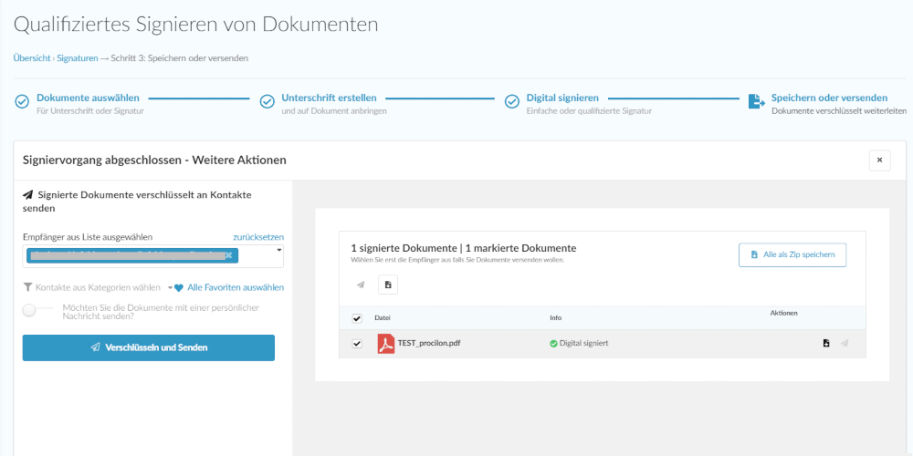Click the PDF file icon of TEST_procilon.pdf
Screen dimensions: 913x456
[385, 344]
